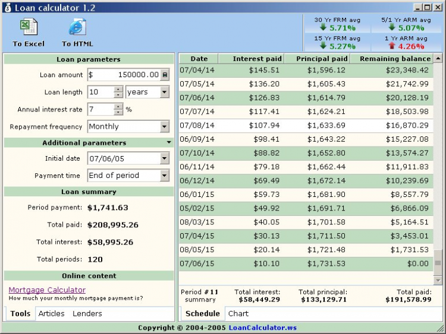Collapse the Additional parameters section
Screen dimensions: 446x334
coord(169,143)
